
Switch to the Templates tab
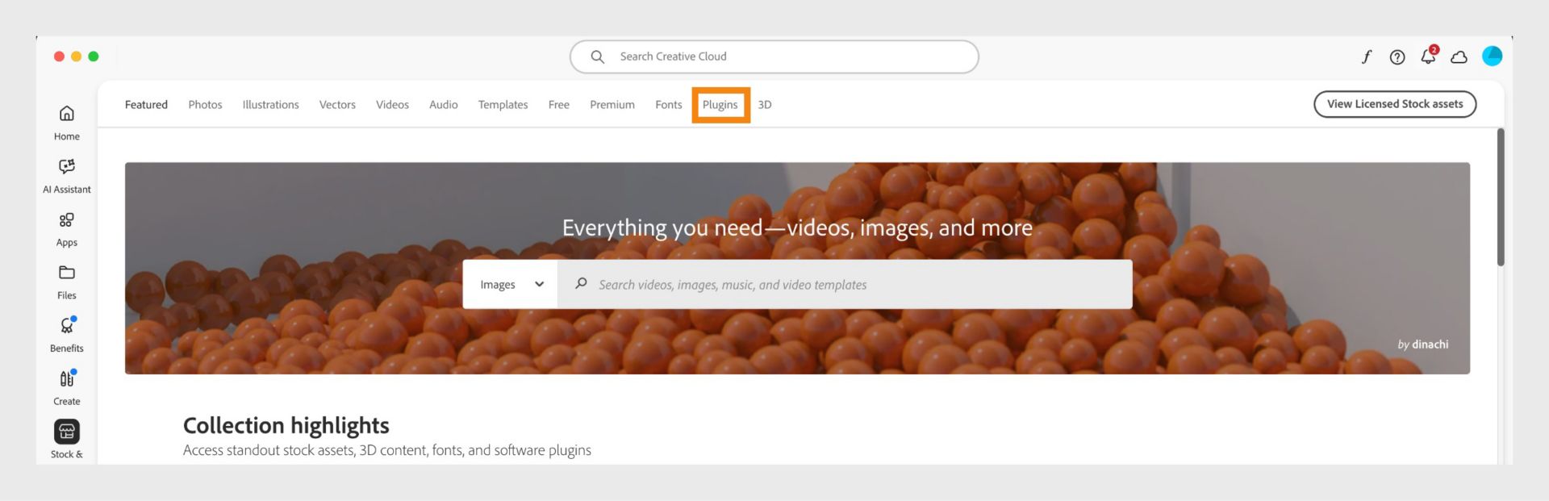[x=503, y=105]
